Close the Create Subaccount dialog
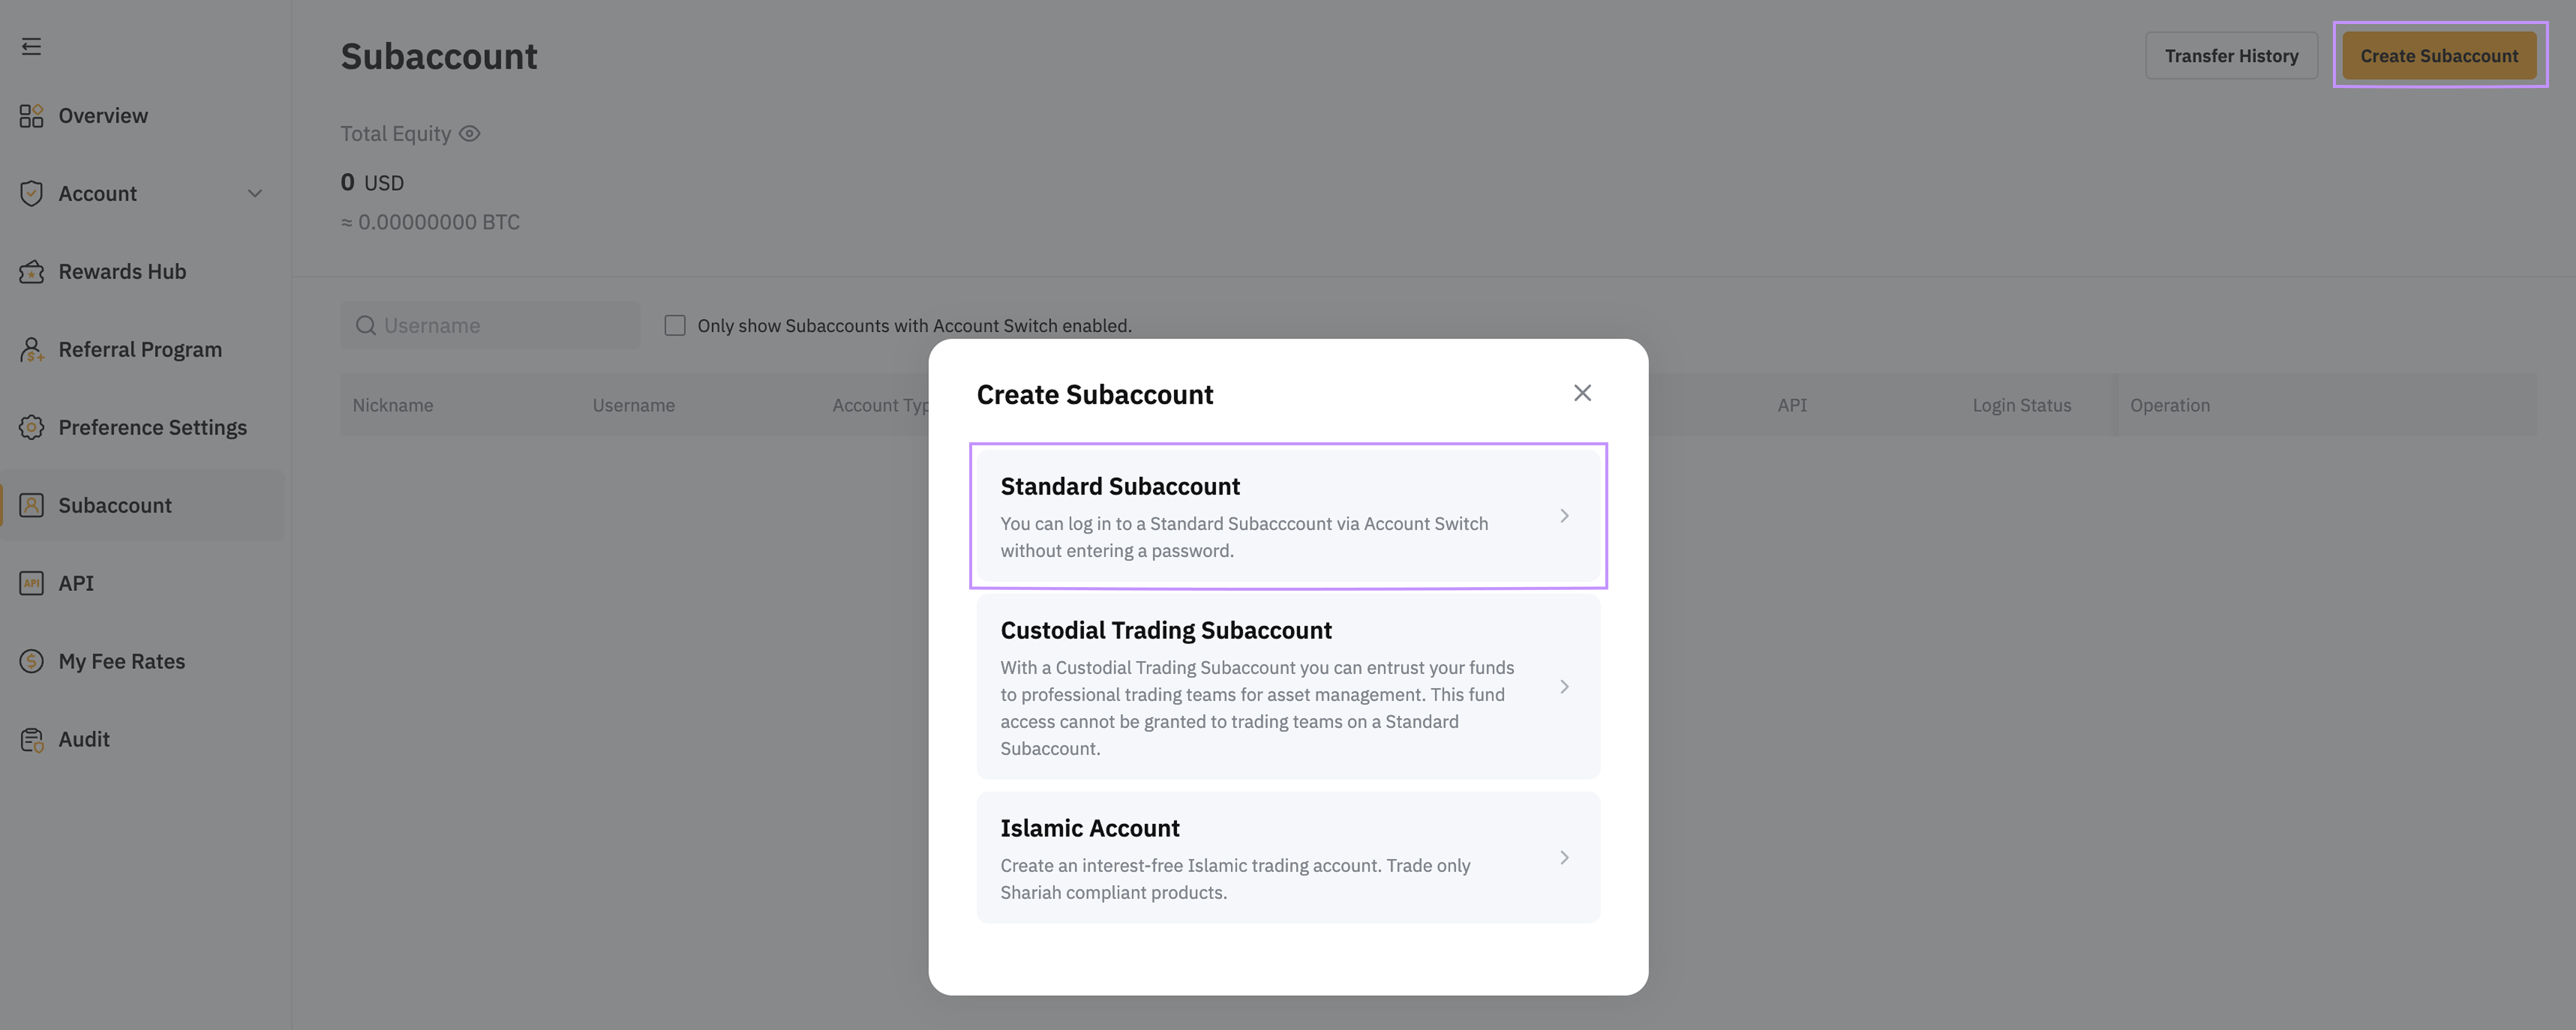Viewport: 2576px width, 1030px height. tap(1582, 394)
